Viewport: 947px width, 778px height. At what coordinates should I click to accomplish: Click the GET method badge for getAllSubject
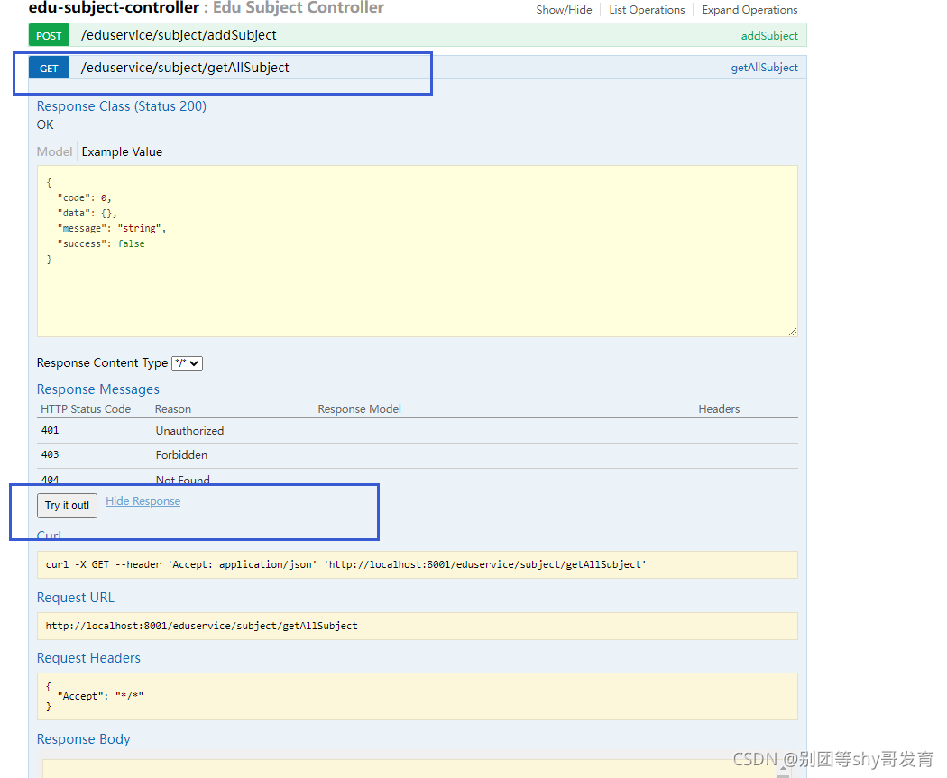pyautogui.click(x=49, y=69)
